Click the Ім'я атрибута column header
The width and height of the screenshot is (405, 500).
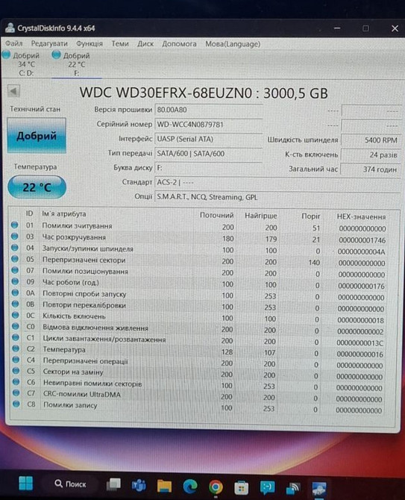pos(64,214)
